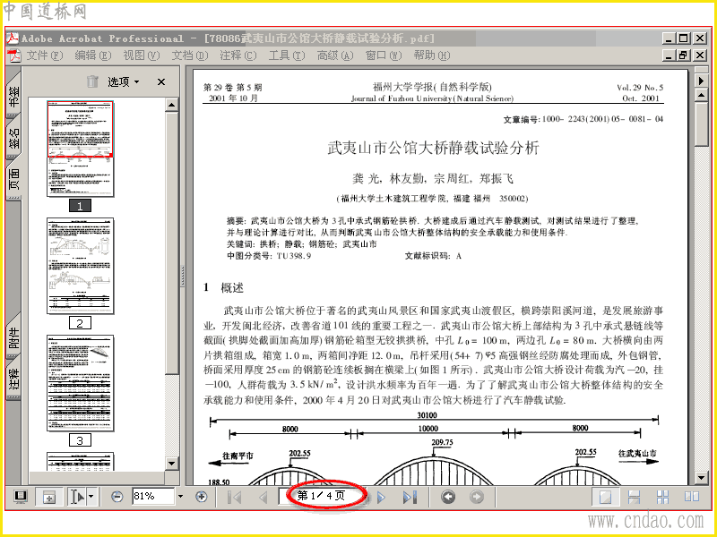
Task: Select the text select tool icon
Action: click(77, 497)
